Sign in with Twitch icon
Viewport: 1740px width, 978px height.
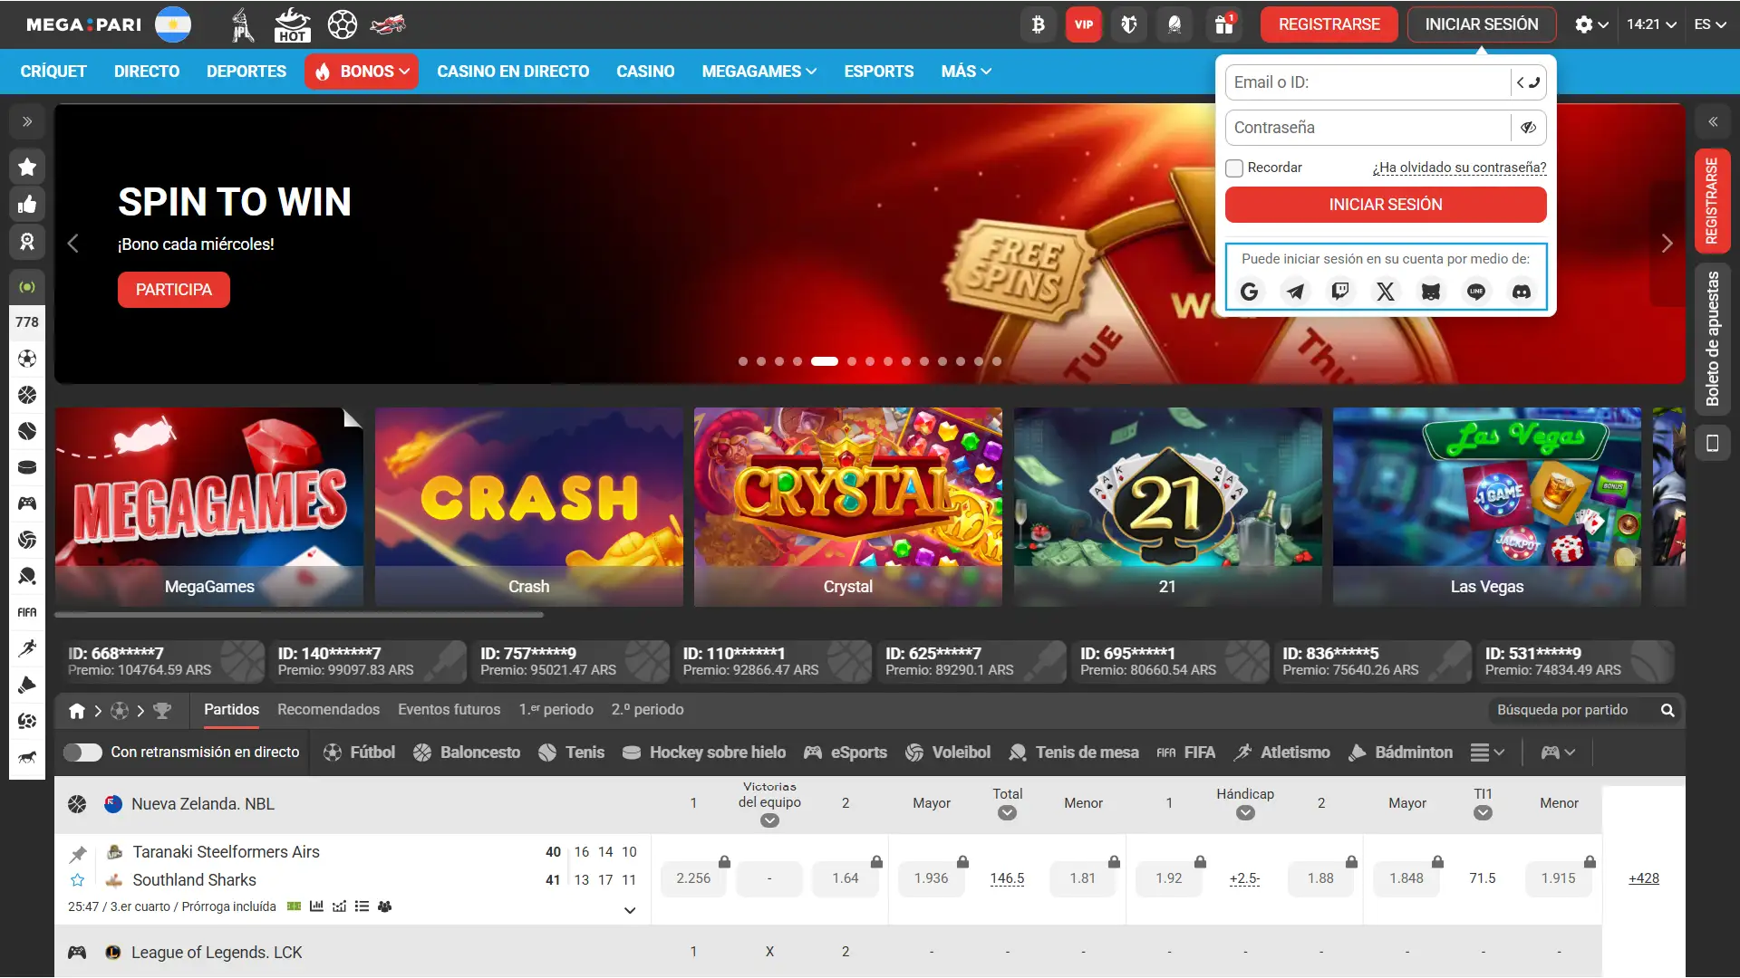coord(1340,292)
